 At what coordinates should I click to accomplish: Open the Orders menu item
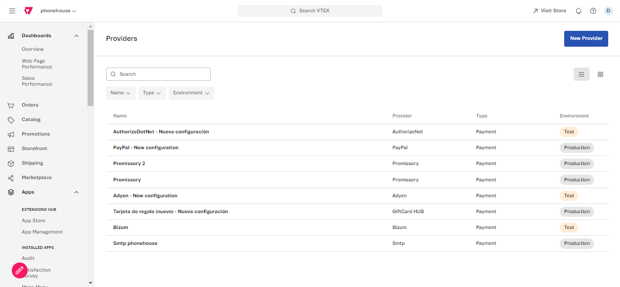[30, 105]
